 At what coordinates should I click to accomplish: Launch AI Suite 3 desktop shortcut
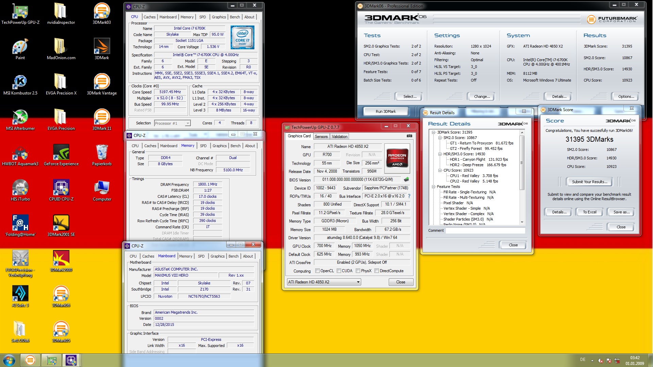click(x=20, y=297)
